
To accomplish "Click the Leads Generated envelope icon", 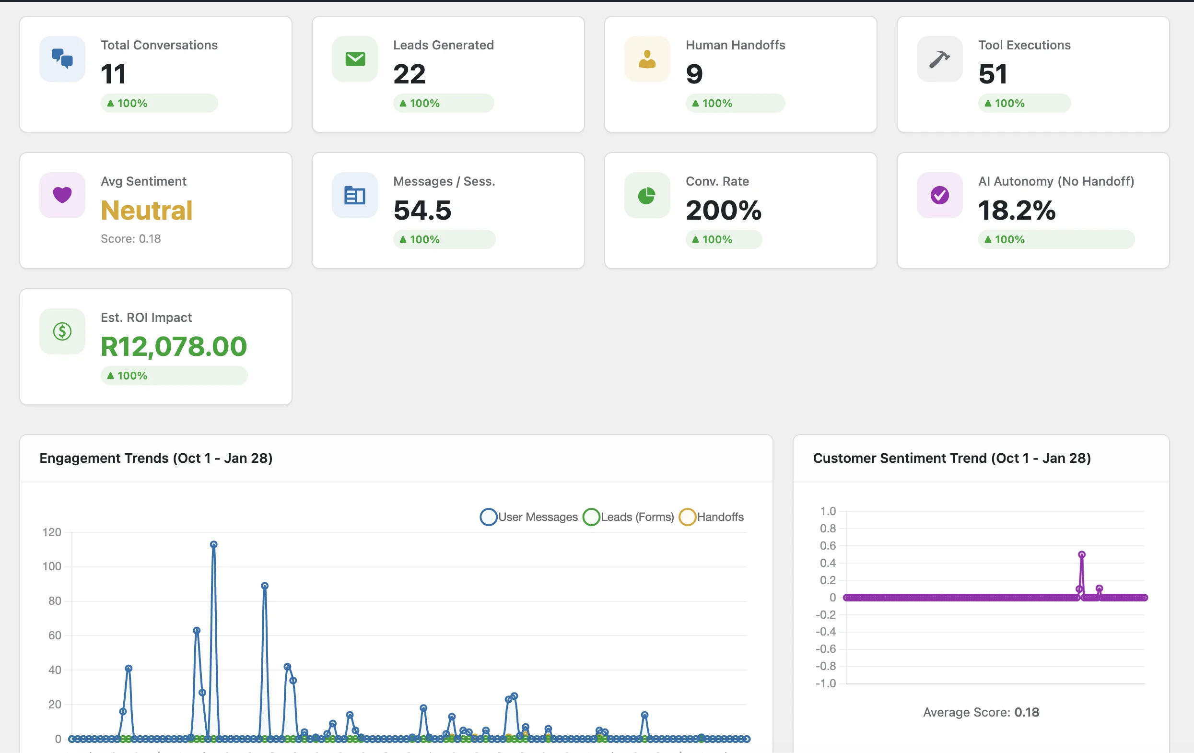I will click(x=354, y=59).
